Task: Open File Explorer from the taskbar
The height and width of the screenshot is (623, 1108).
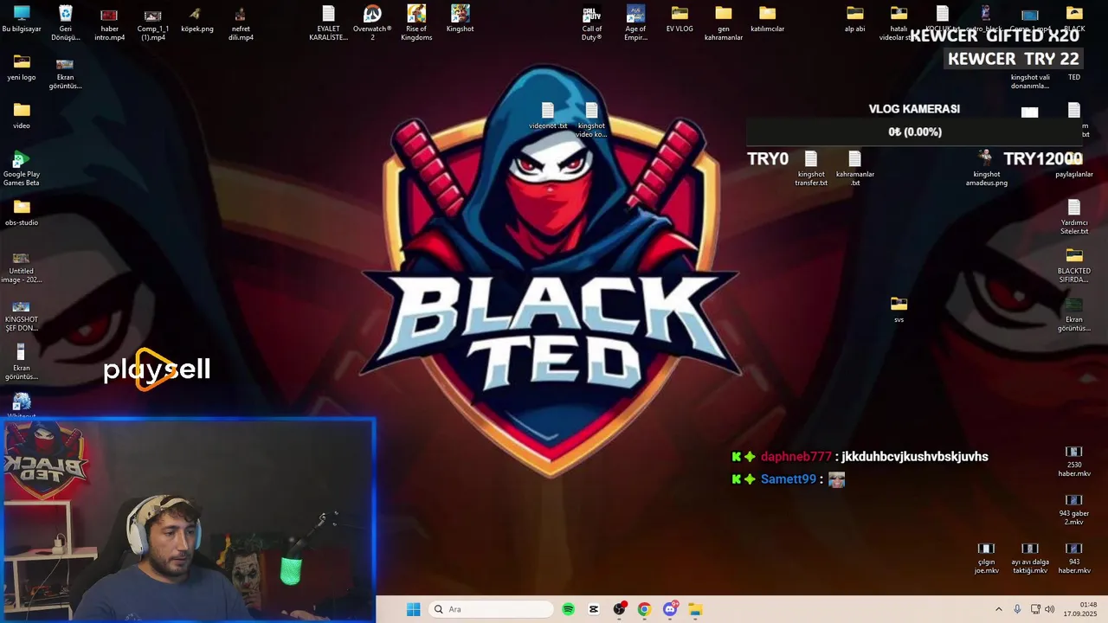Action: pos(695,609)
